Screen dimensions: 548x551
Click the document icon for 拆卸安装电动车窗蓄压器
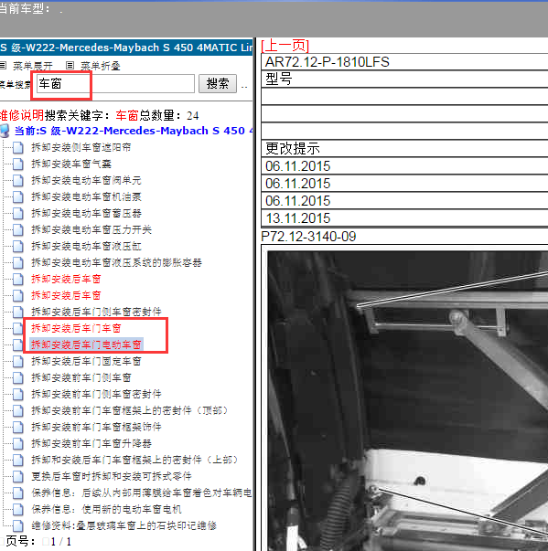point(18,213)
